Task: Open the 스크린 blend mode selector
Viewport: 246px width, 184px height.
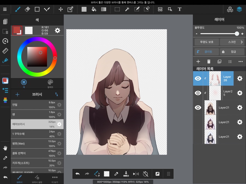Action: coord(233,42)
